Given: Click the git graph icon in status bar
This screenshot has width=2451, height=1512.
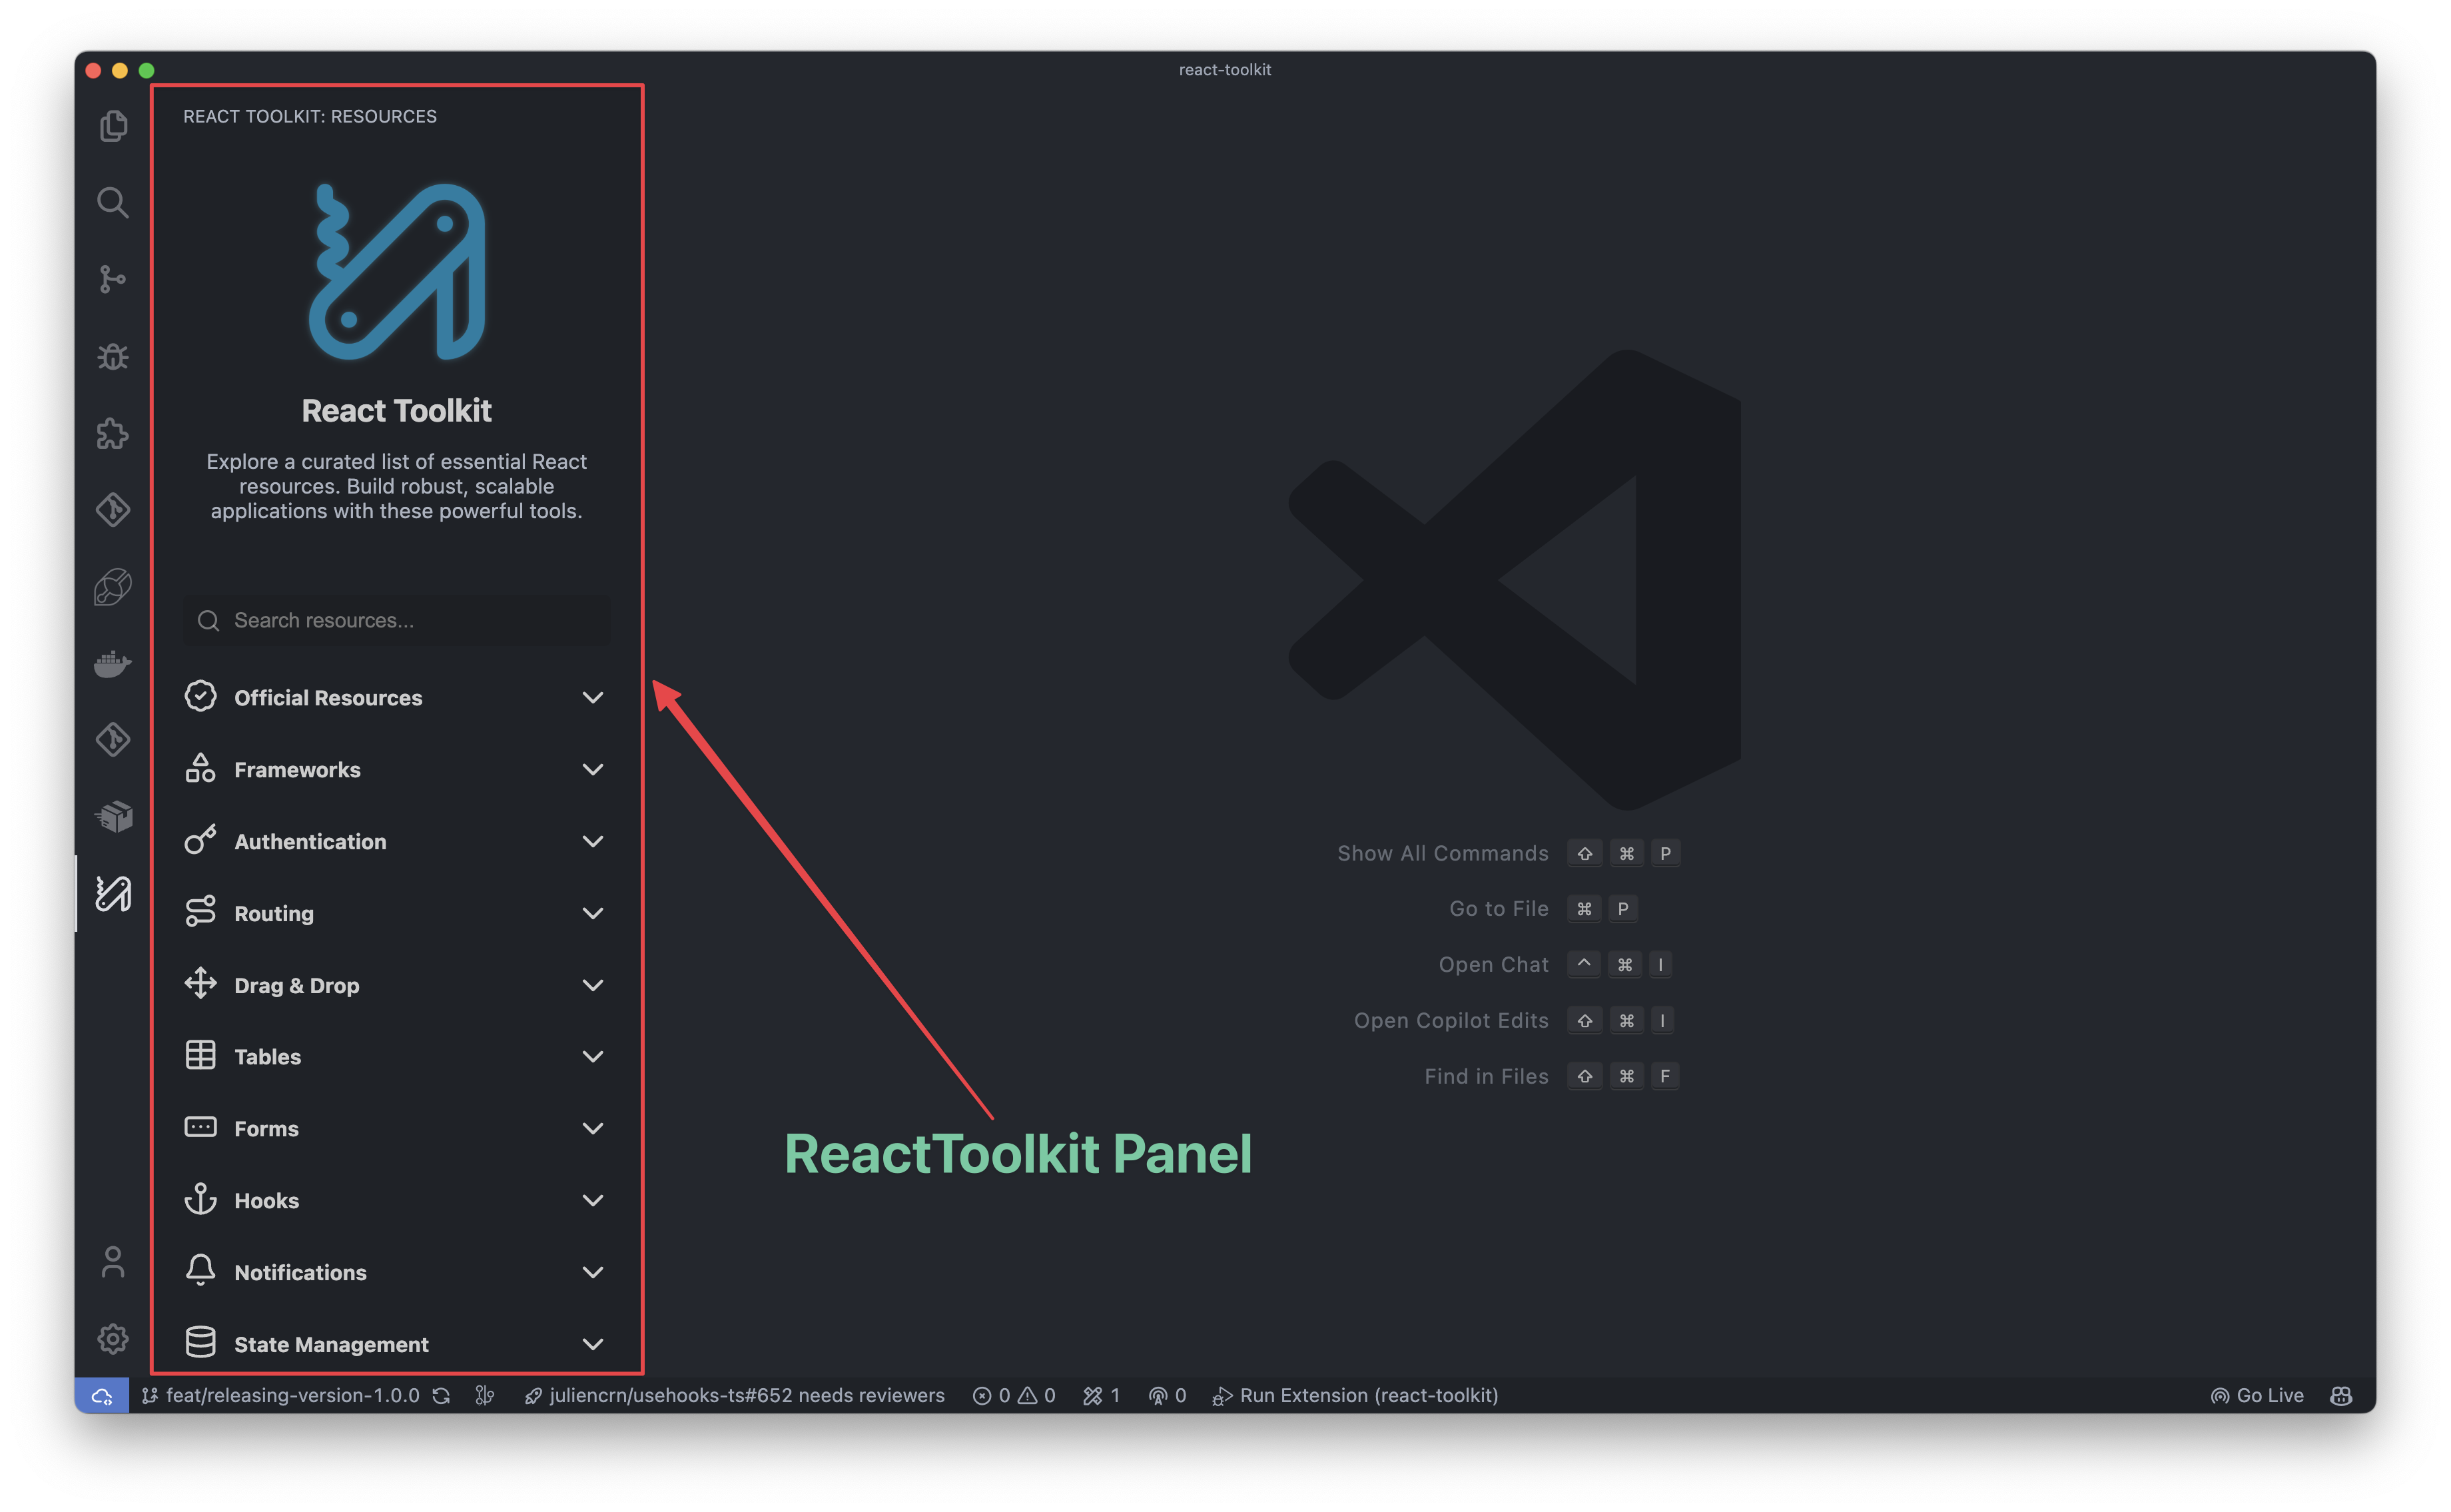Looking at the screenshot, I should click(x=485, y=1396).
